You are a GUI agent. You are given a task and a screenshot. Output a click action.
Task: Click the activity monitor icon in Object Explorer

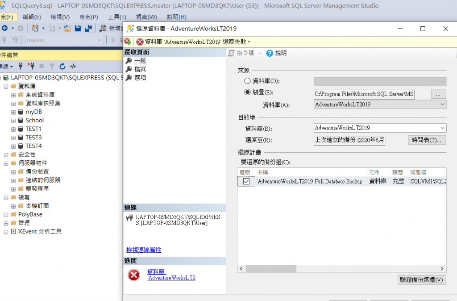coord(73,66)
